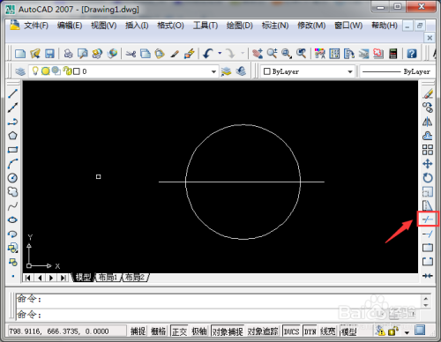Select the Break modify tool
The image size is (441, 342).
(428, 262)
